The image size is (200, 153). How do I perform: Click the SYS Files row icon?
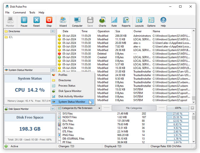pyautogui.click(x=59, y=114)
